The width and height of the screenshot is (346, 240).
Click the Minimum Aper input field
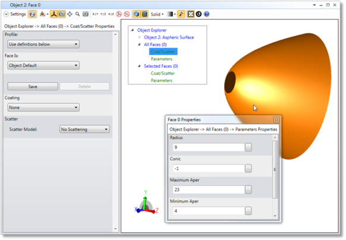tap(209, 211)
